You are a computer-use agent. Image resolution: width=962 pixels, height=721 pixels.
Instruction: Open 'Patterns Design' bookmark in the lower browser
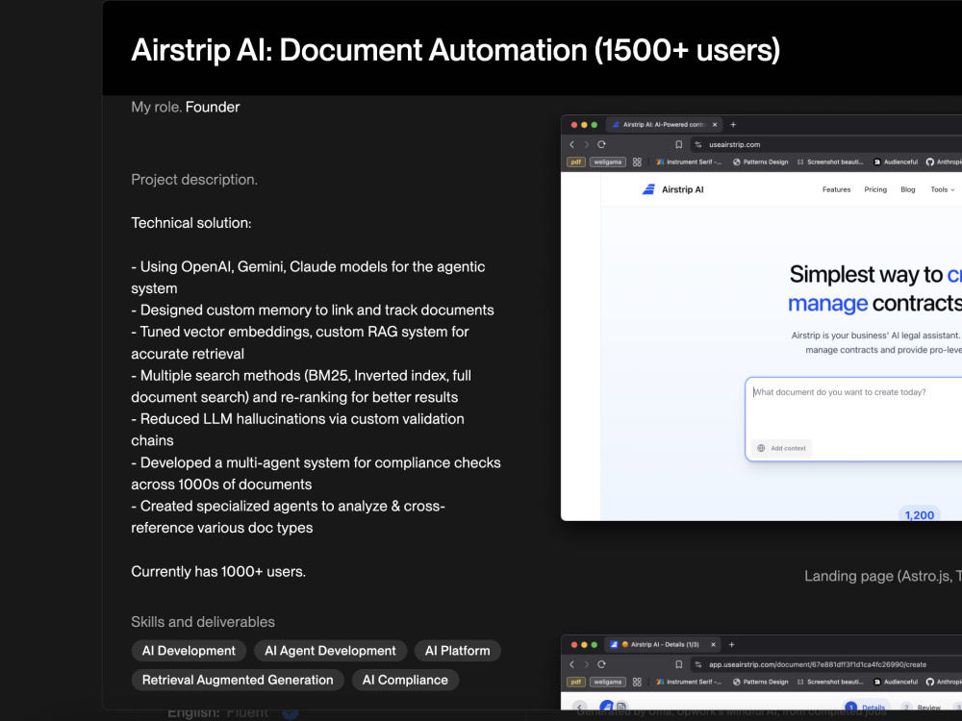coord(761,682)
